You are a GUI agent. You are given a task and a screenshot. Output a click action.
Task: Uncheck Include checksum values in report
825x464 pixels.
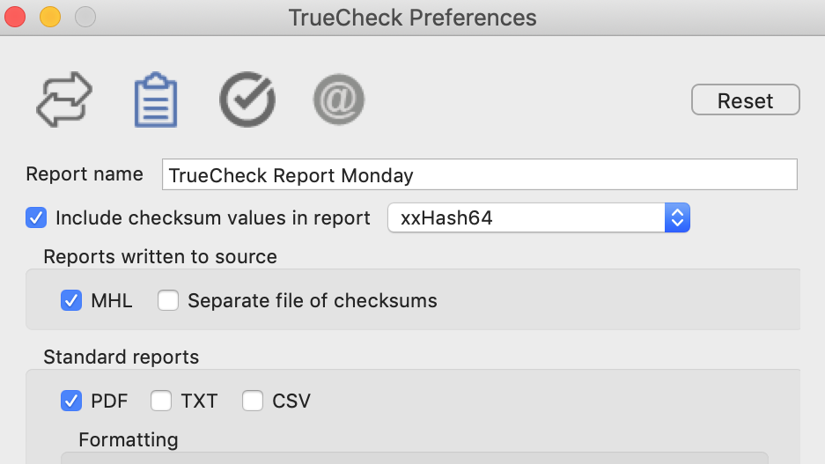tap(36, 217)
